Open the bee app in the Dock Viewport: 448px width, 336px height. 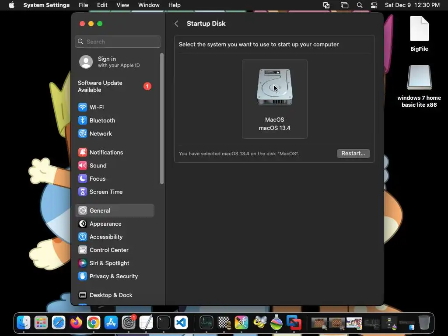pos(259,323)
